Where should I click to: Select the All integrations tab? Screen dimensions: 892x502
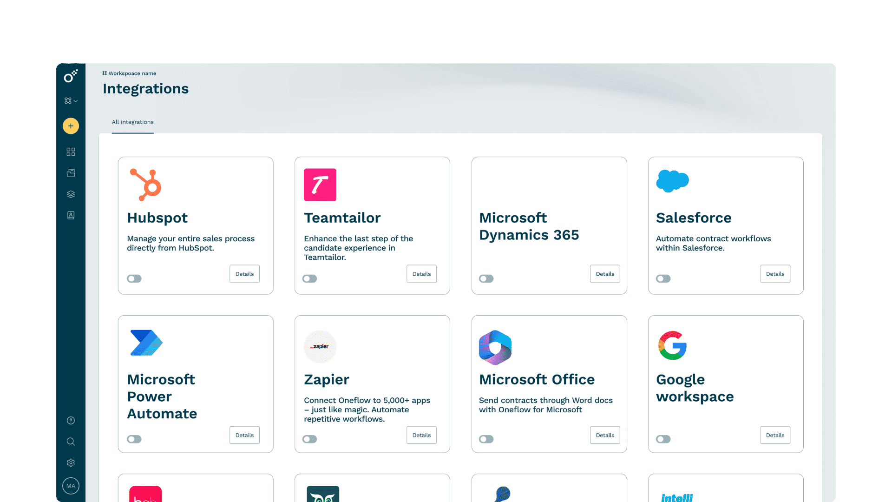[x=132, y=122]
